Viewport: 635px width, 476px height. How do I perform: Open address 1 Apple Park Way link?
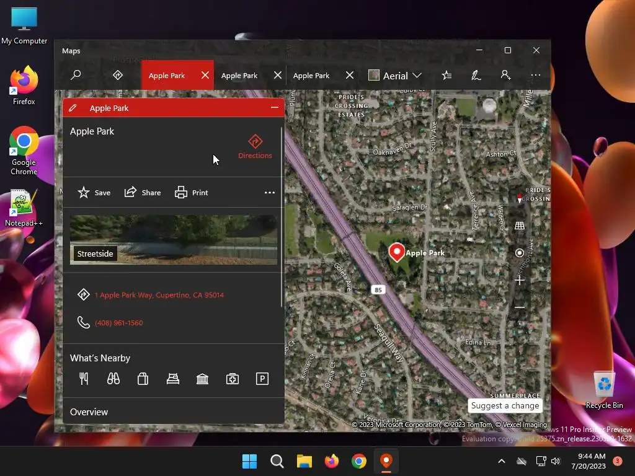click(159, 295)
